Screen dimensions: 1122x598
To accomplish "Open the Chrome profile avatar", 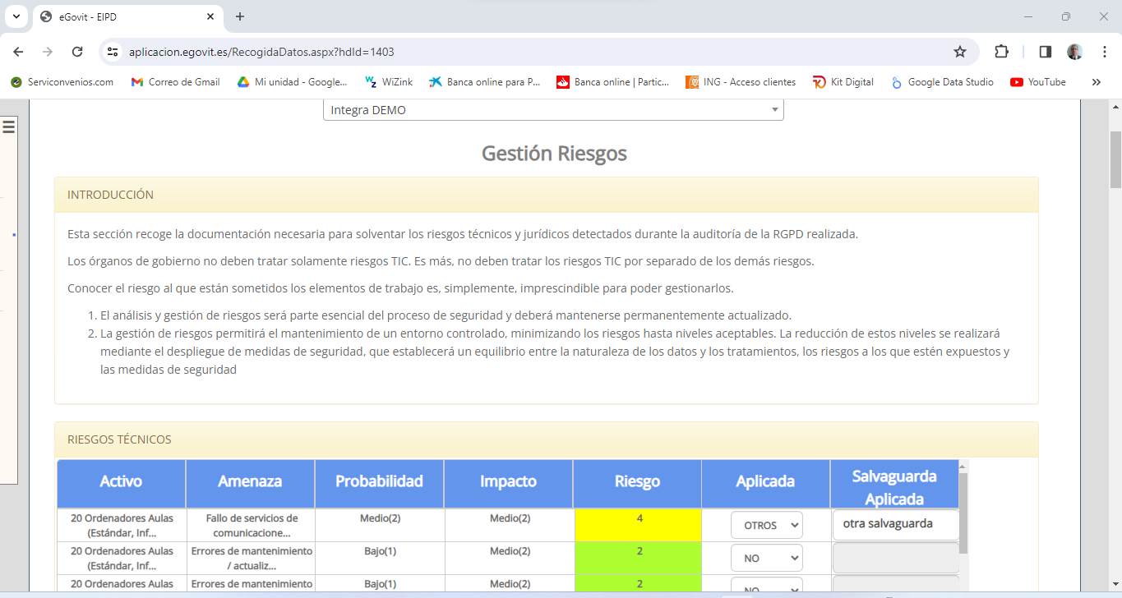I will point(1074,52).
